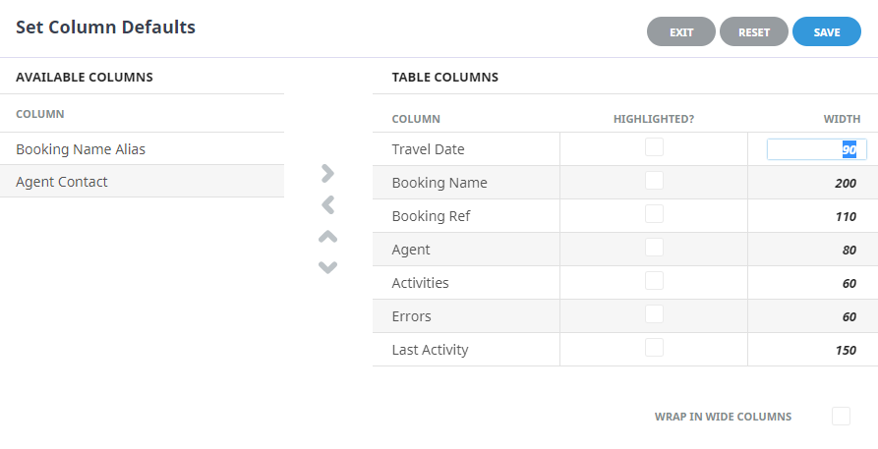Exit the column defaults dialog
878x449 pixels.
pyautogui.click(x=681, y=31)
